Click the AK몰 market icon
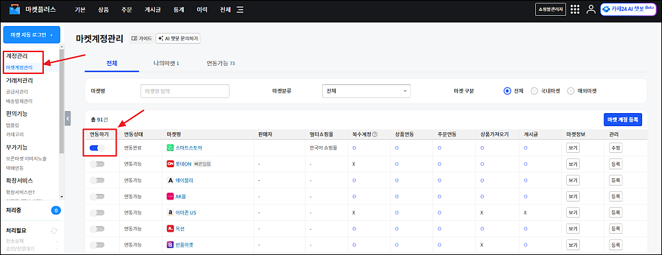Screen dimensions: 662x255 [x=170, y=196]
